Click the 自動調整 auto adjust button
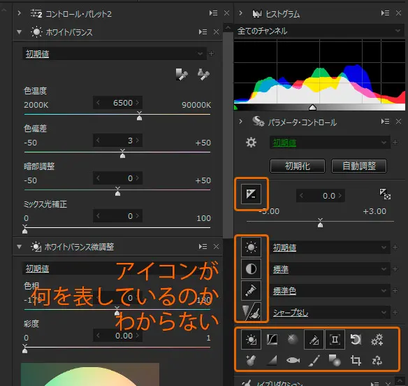Viewport: 408px width, 386px height. tap(359, 166)
